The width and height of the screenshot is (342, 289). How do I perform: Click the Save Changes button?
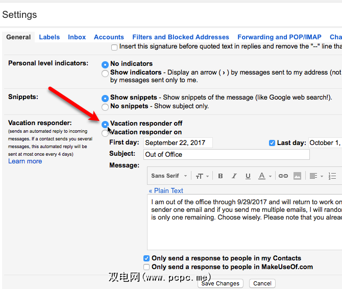221,283
